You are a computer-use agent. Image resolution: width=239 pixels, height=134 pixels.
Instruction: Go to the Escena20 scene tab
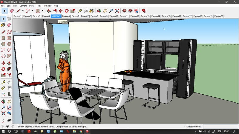pyautogui.click(x=218, y=16)
